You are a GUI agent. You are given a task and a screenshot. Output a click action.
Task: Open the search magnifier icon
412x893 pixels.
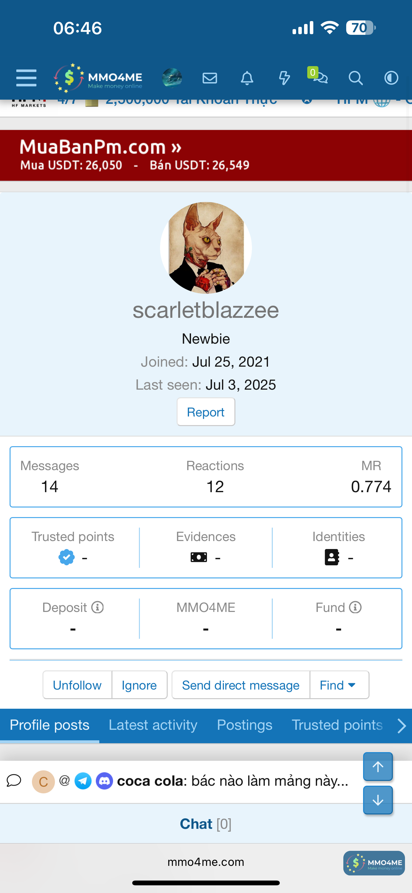355,78
